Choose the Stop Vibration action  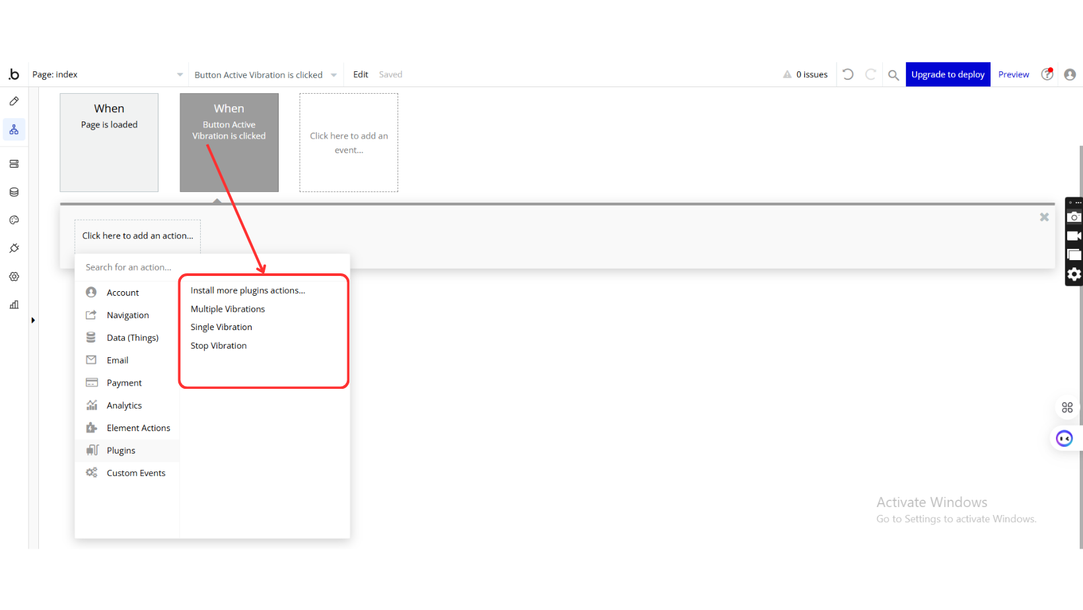[x=219, y=345]
